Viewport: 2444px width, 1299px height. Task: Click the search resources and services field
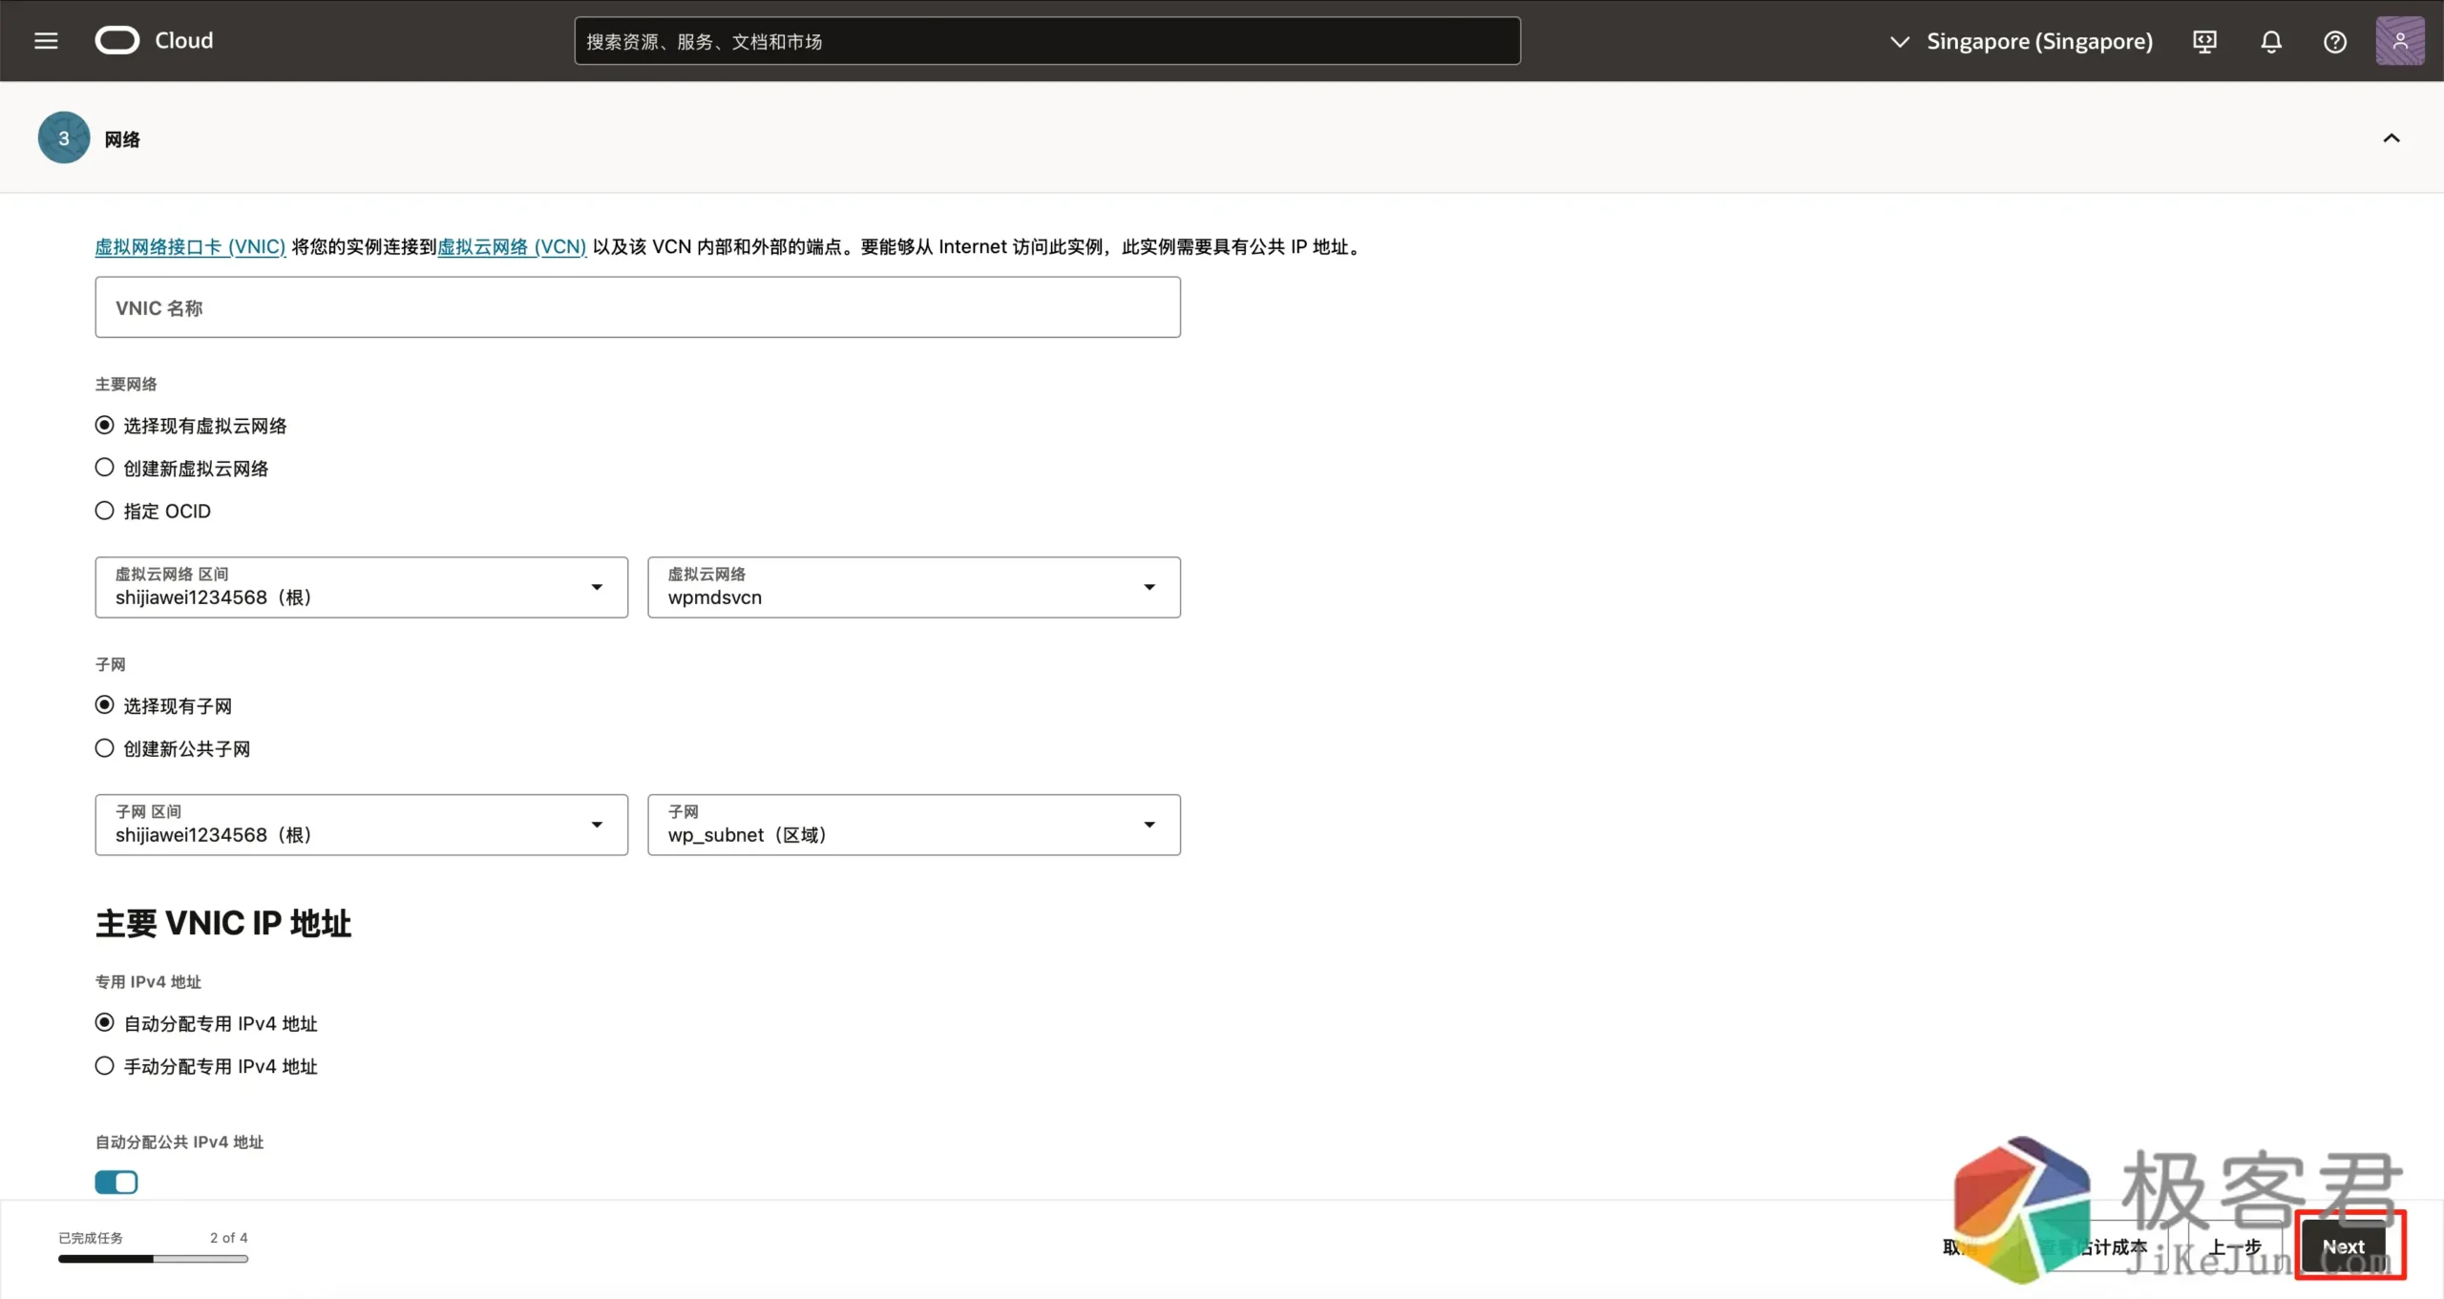click(x=1047, y=41)
